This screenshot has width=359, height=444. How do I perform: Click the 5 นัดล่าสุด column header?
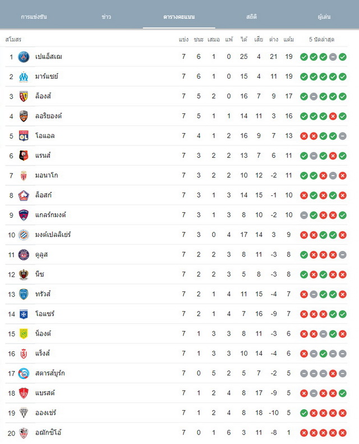coord(321,39)
